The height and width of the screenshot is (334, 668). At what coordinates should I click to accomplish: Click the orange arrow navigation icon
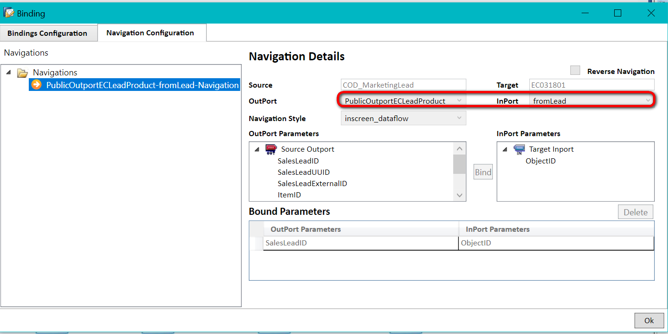[36, 85]
